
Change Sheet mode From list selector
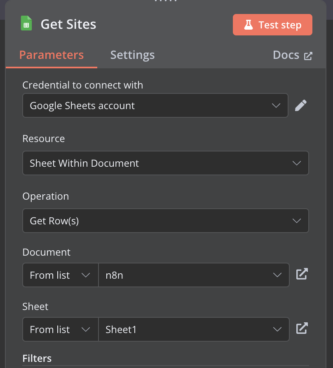point(61,329)
